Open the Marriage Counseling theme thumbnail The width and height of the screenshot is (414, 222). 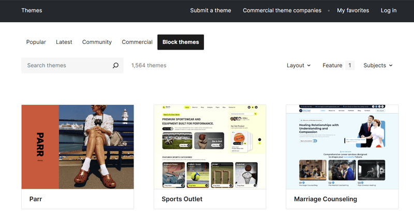[342, 147]
